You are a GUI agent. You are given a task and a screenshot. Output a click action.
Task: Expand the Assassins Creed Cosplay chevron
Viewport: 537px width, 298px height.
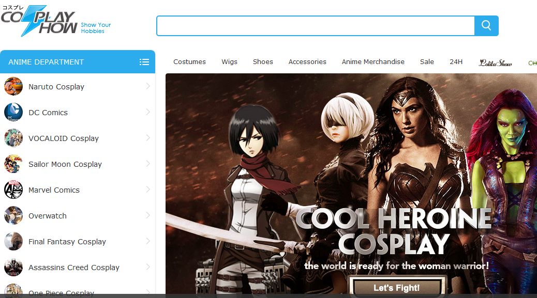pos(148,267)
